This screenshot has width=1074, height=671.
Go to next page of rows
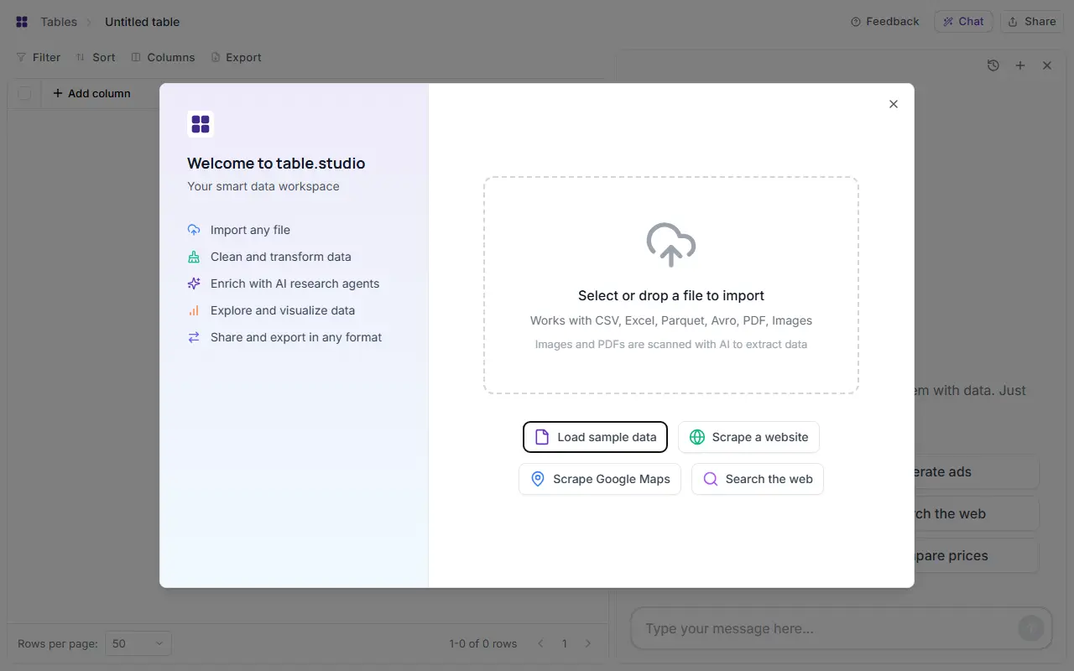(x=587, y=643)
